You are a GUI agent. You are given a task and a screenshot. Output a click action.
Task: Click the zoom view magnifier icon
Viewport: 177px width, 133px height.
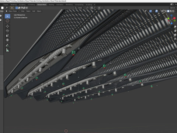point(175,27)
